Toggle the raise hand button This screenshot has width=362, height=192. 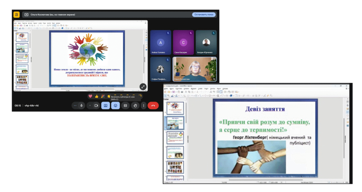pyautogui.click(x=135, y=105)
